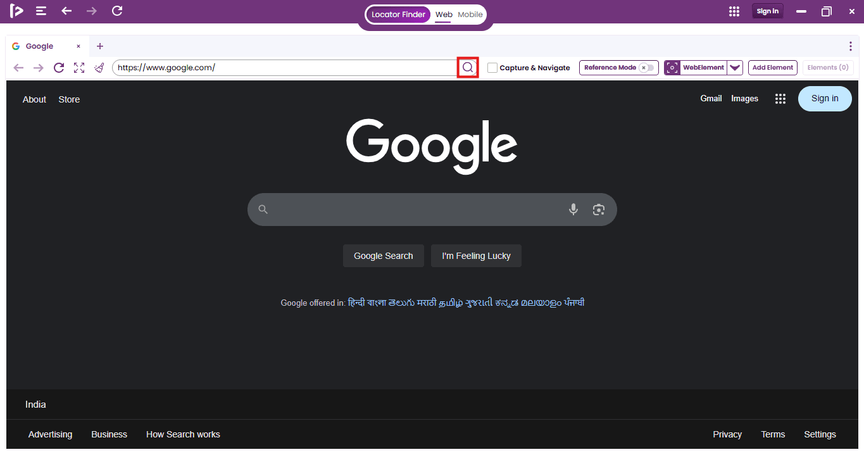864x452 pixels.
Task: Click the title bar forward arrow
Action: click(92, 11)
